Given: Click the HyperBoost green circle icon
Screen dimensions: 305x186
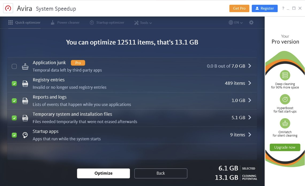Looking at the screenshot, I should tap(285, 99).
